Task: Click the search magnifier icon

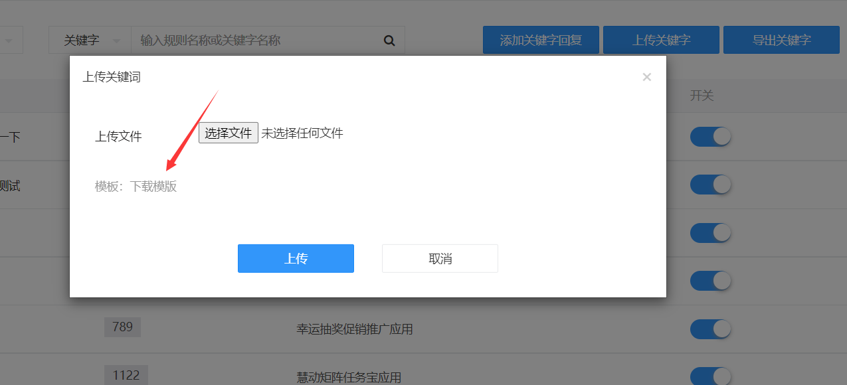Action: (389, 40)
